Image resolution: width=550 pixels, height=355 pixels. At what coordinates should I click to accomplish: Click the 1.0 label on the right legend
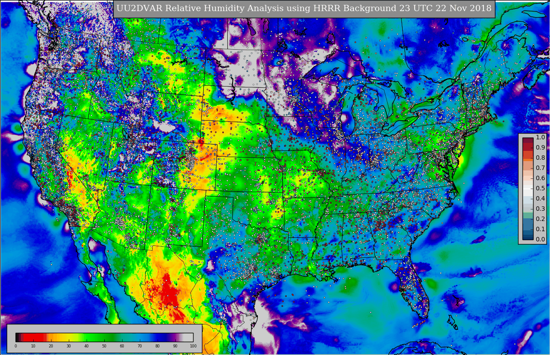click(540, 137)
